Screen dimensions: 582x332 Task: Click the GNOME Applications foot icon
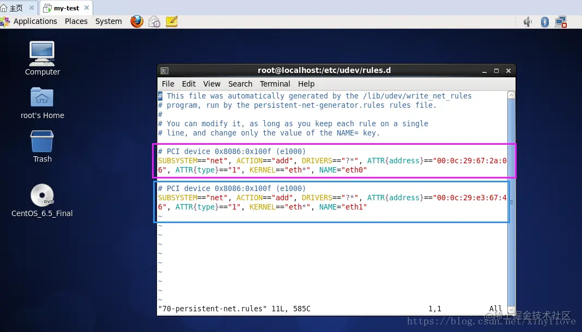(x=5, y=21)
